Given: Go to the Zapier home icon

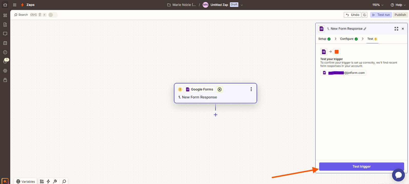Looking at the screenshot, I should (x=5, y=5).
